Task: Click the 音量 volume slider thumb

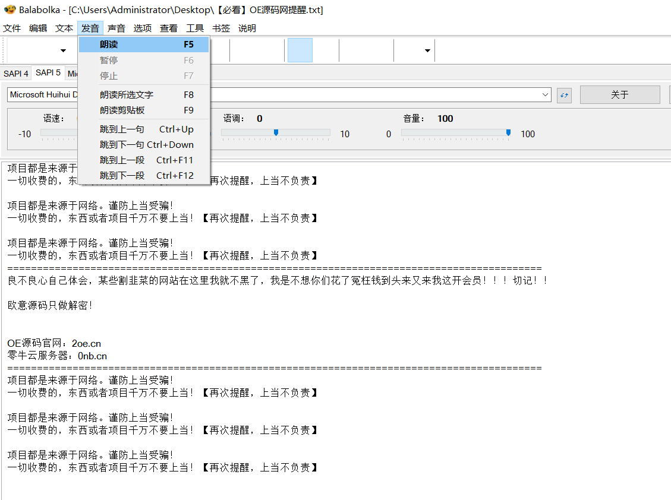Action: (x=508, y=132)
